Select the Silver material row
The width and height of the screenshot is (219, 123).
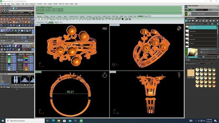pos(201,36)
